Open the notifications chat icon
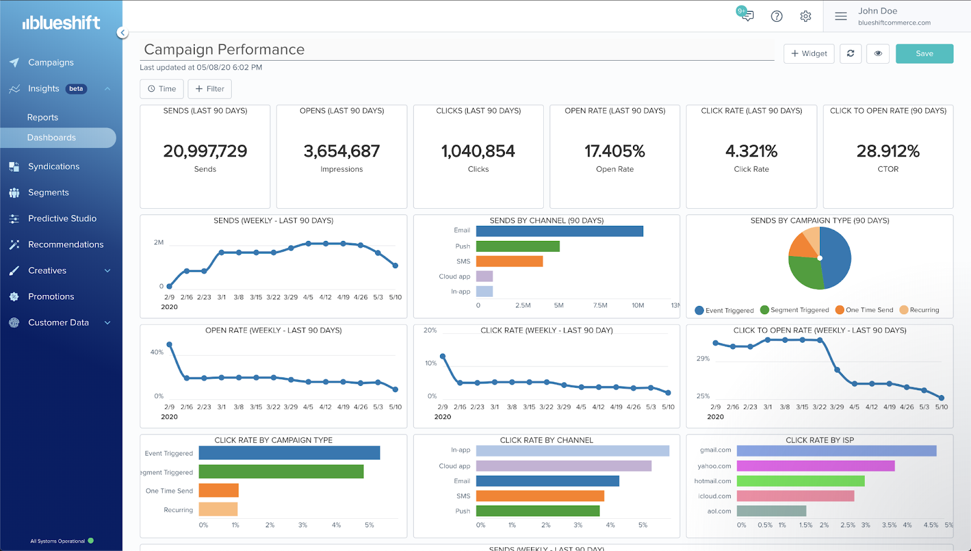The image size is (971, 551). click(746, 15)
